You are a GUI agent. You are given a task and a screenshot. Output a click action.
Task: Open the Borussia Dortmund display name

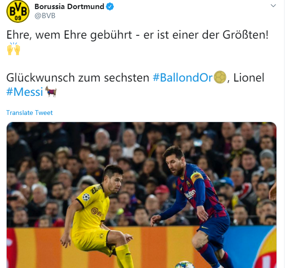coord(69,7)
